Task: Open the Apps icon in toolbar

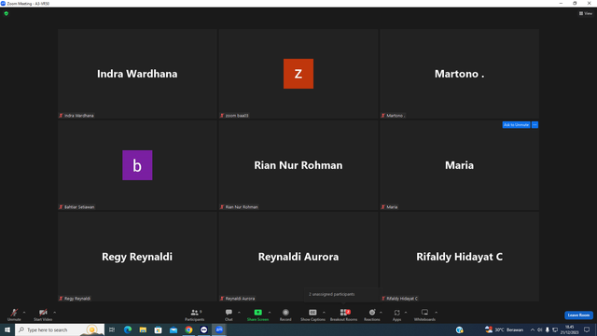Action: click(x=396, y=315)
